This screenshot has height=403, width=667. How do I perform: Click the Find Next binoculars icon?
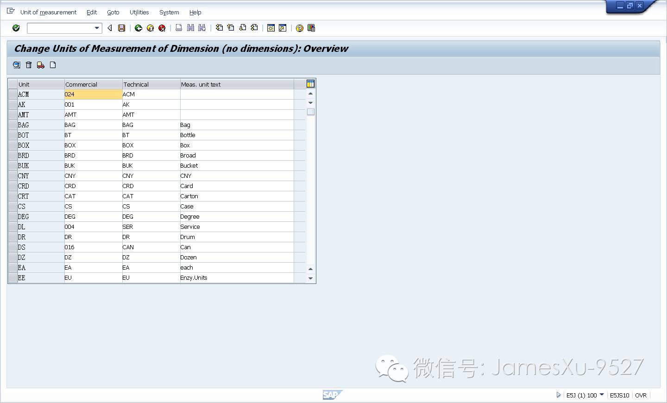click(x=202, y=28)
